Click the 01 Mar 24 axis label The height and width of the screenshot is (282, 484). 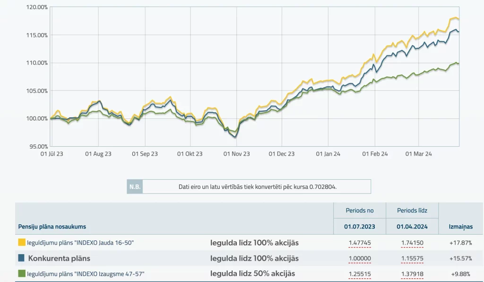coord(419,154)
